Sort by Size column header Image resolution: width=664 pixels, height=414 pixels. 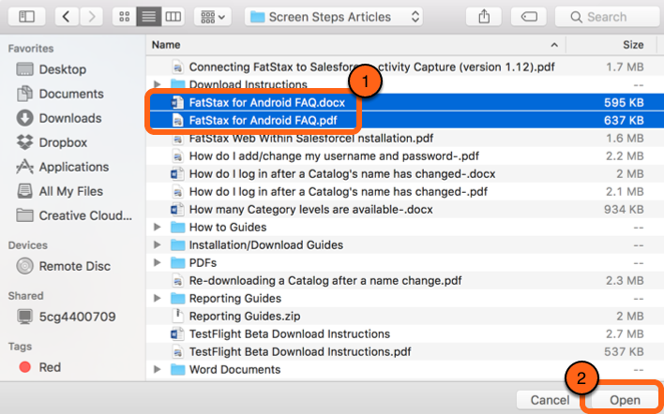coord(633,45)
